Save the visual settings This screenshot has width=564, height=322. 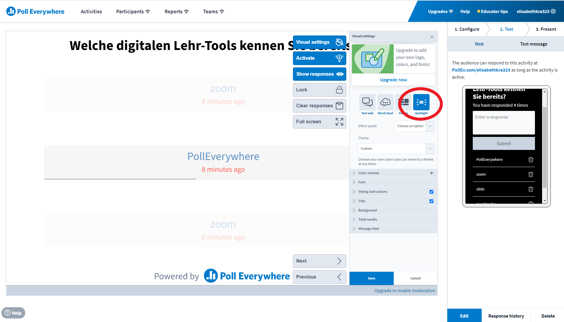click(371, 278)
